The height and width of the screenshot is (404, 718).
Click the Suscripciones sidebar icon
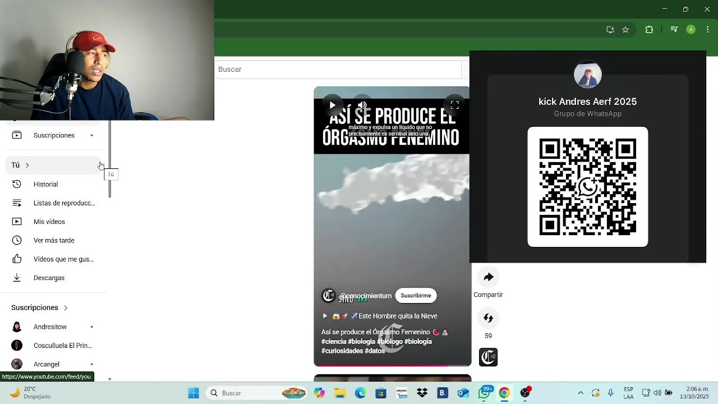coord(17,135)
